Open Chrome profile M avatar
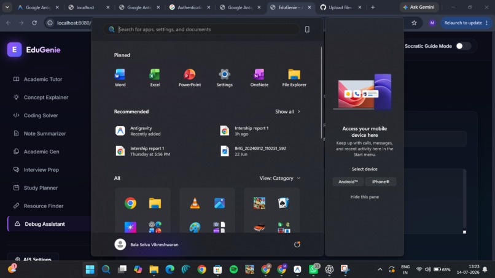The width and height of the screenshot is (495, 278). pyautogui.click(x=432, y=23)
